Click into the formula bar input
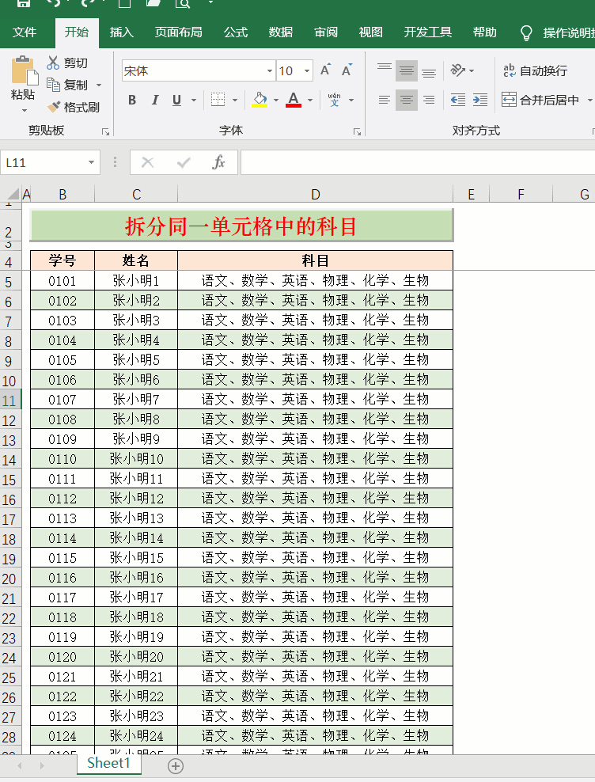The width and height of the screenshot is (595, 782). pos(418,162)
